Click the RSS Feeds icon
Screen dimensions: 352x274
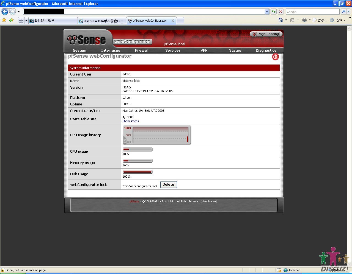click(x=292, y=20)
